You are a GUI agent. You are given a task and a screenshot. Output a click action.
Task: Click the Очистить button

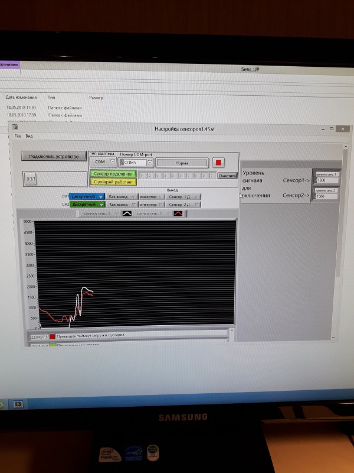227,176
